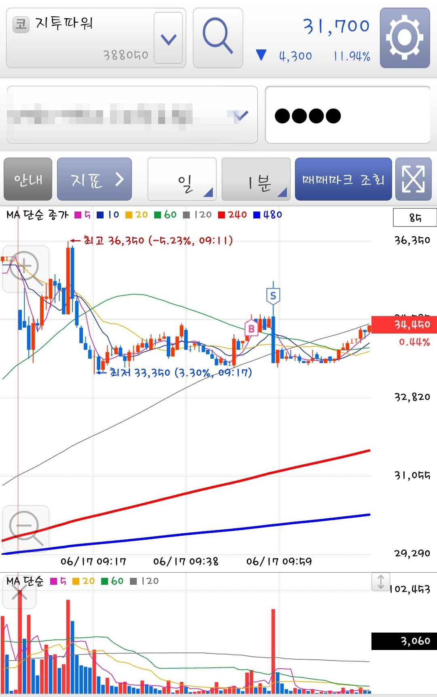Tap 11.94% change rate
The height and width of the screenshot is (697, 437).
point(352,56)
